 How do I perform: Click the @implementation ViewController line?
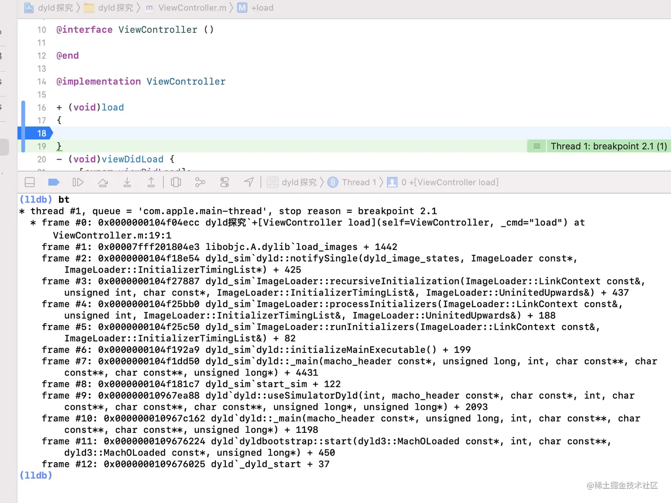tap(141, 82)
